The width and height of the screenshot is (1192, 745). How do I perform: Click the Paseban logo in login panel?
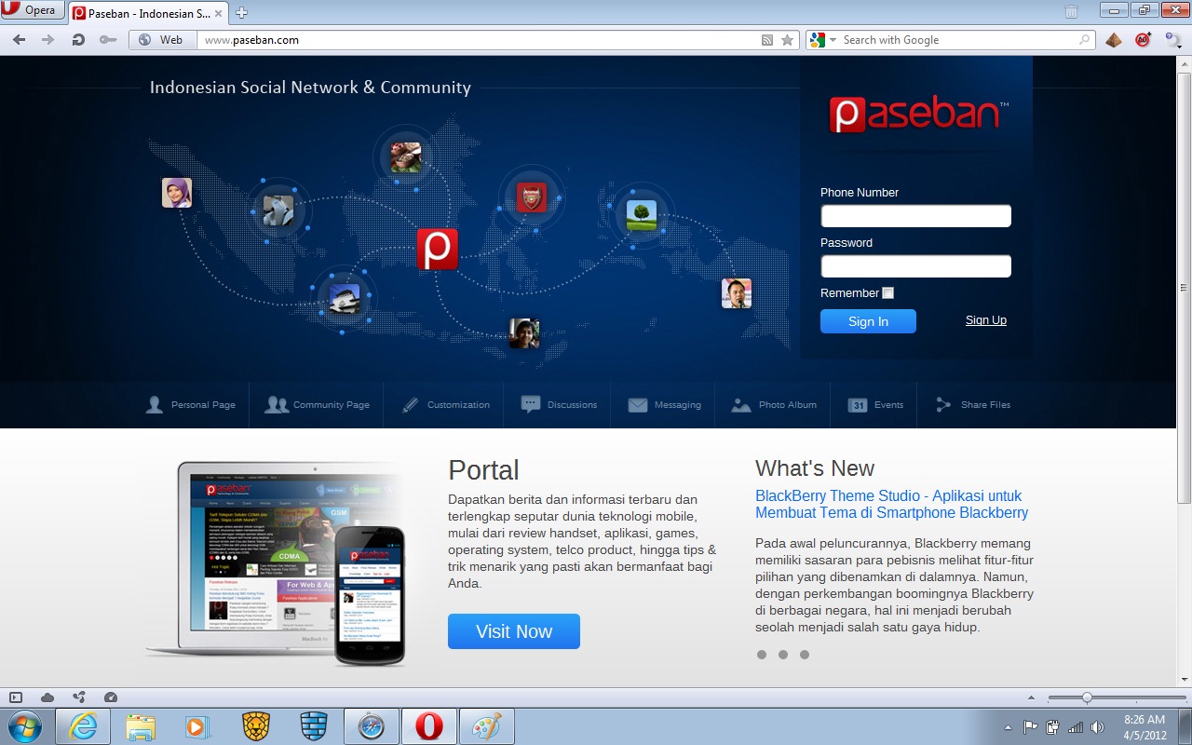(918, 114)
